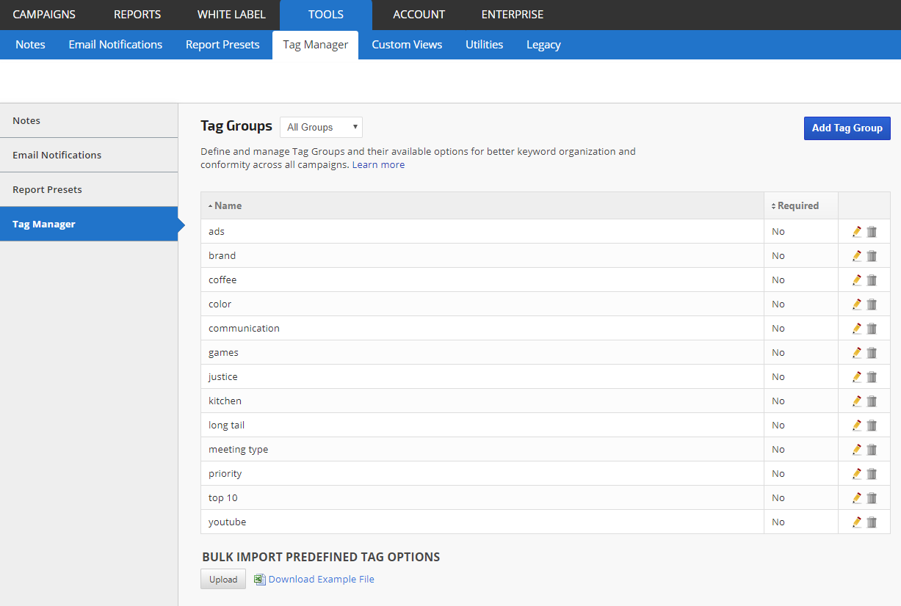Image resolution: width=901 pixels, height=606 pixels.
Task: Select Email Notifications in left sidebar
Action: (x=57, y=155)
